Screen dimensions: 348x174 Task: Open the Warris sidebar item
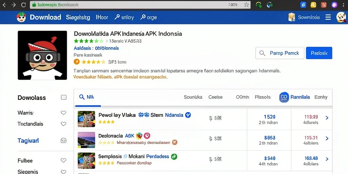click(x=25, y=113)
